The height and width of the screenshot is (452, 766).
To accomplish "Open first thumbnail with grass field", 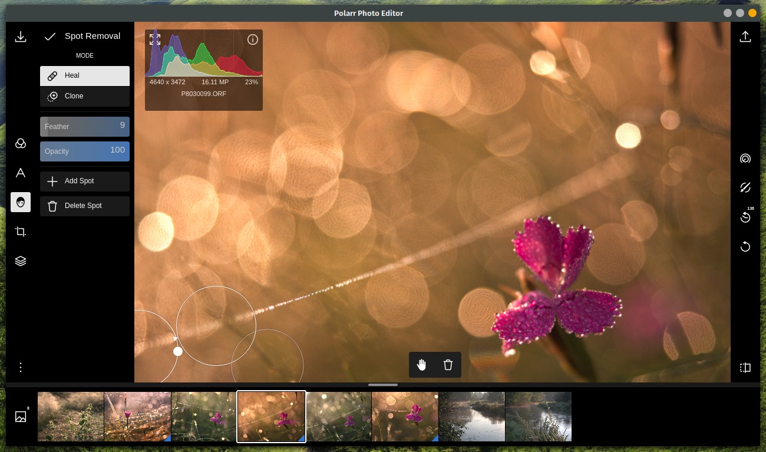I will 71,417.
